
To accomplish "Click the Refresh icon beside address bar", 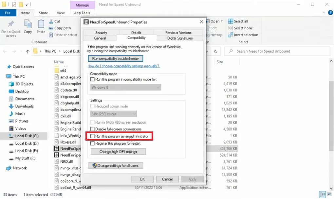I will click(215, 51).
